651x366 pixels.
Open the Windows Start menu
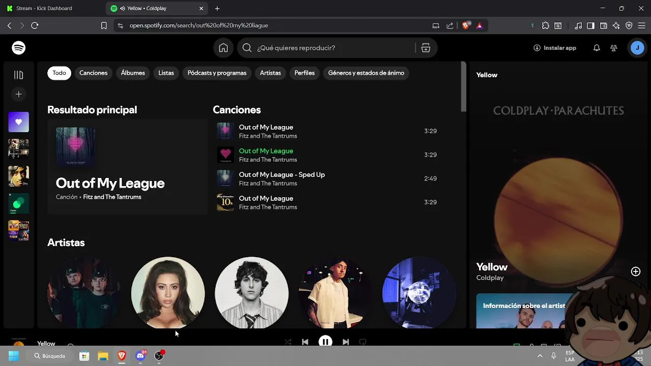14,356
